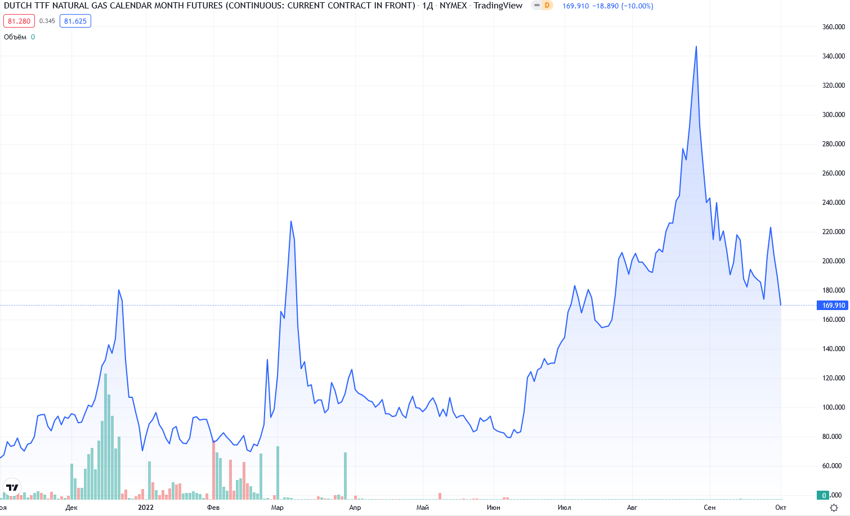This screenshot has height=516, width=850.
Task: Click the Мар label on time axis
Action: (x=277, y=508)
